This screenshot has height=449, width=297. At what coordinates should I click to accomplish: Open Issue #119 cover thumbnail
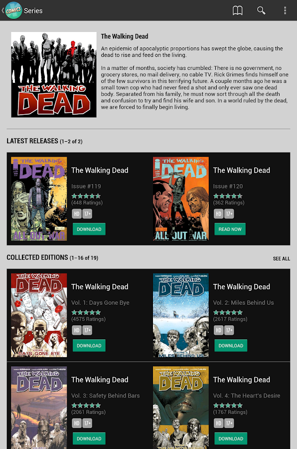pyautogui.click(x=39, y=199)
